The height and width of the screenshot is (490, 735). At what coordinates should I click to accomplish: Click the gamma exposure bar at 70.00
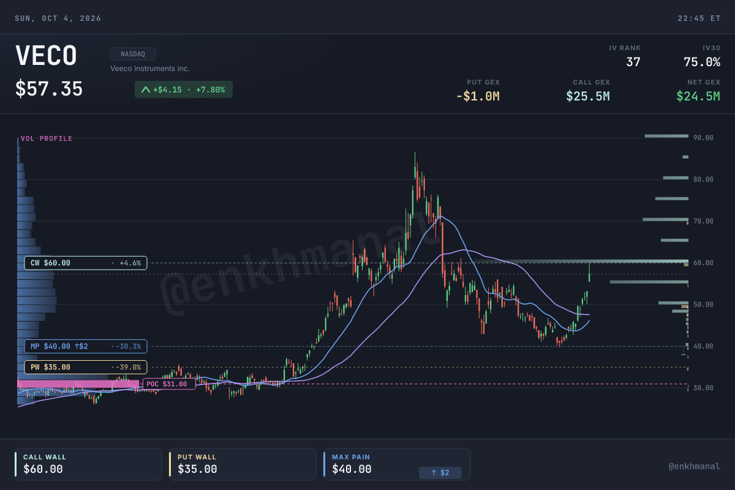coord(665,219)
